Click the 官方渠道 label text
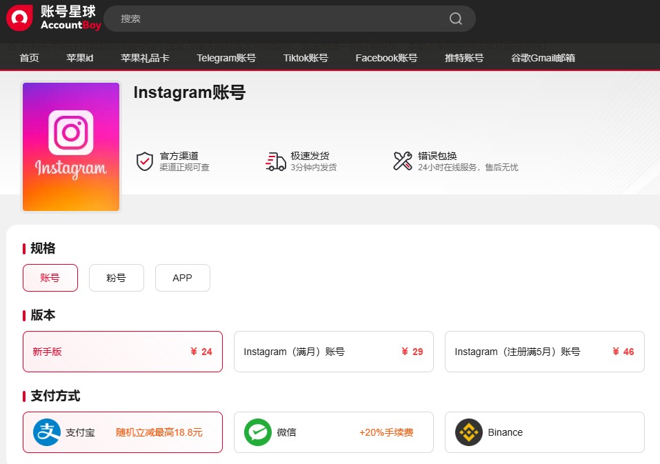This screenshot has width=660, height=464. (x=179, y=156)
